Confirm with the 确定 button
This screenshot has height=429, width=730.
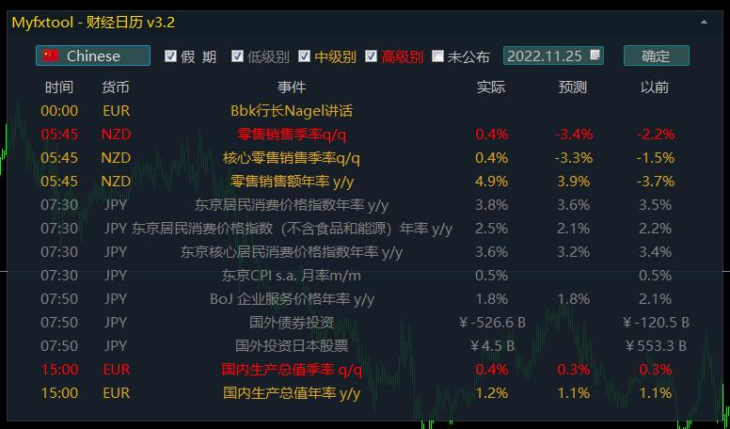coord(656,56)
